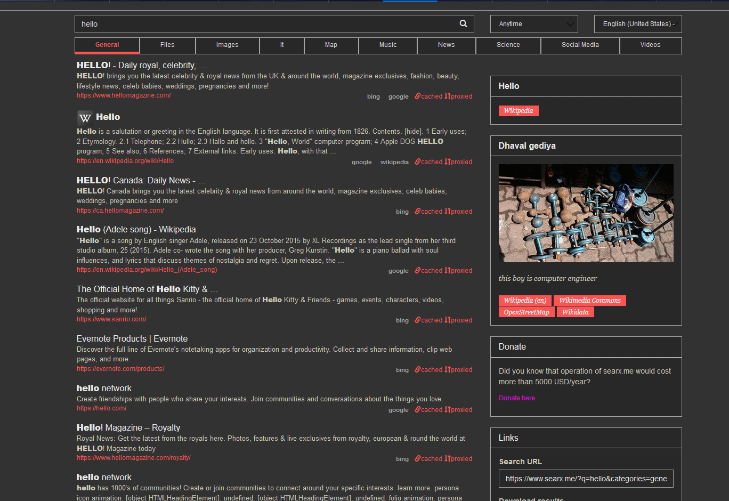This screenshot has width=729, height=501.
Task: Open the Anytime time range dropdown
Action: pyautogui.click(x=533, y=23)
